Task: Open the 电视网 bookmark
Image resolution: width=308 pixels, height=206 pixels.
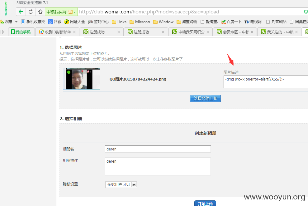Action: click(x=253, y=22)
